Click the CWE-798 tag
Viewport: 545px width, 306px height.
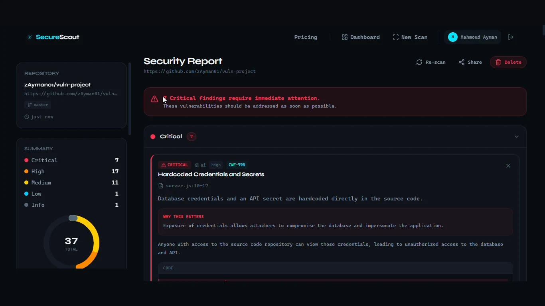(237, 165)
